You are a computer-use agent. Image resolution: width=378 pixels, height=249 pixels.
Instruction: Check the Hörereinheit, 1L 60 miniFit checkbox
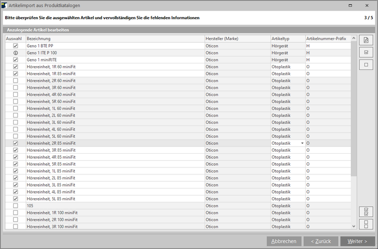[x=16, y=108]
